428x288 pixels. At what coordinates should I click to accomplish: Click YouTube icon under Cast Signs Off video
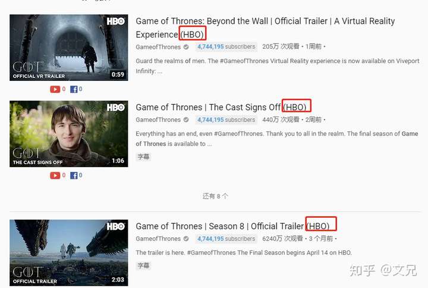tap(55, 176)
